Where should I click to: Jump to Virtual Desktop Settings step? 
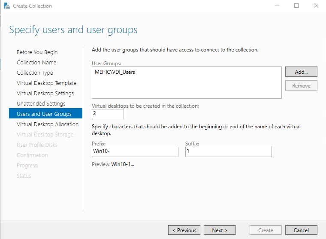[45, 94]
